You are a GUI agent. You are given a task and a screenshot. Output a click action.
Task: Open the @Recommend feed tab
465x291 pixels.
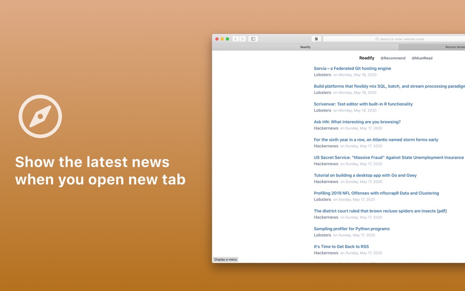point(393,58)
